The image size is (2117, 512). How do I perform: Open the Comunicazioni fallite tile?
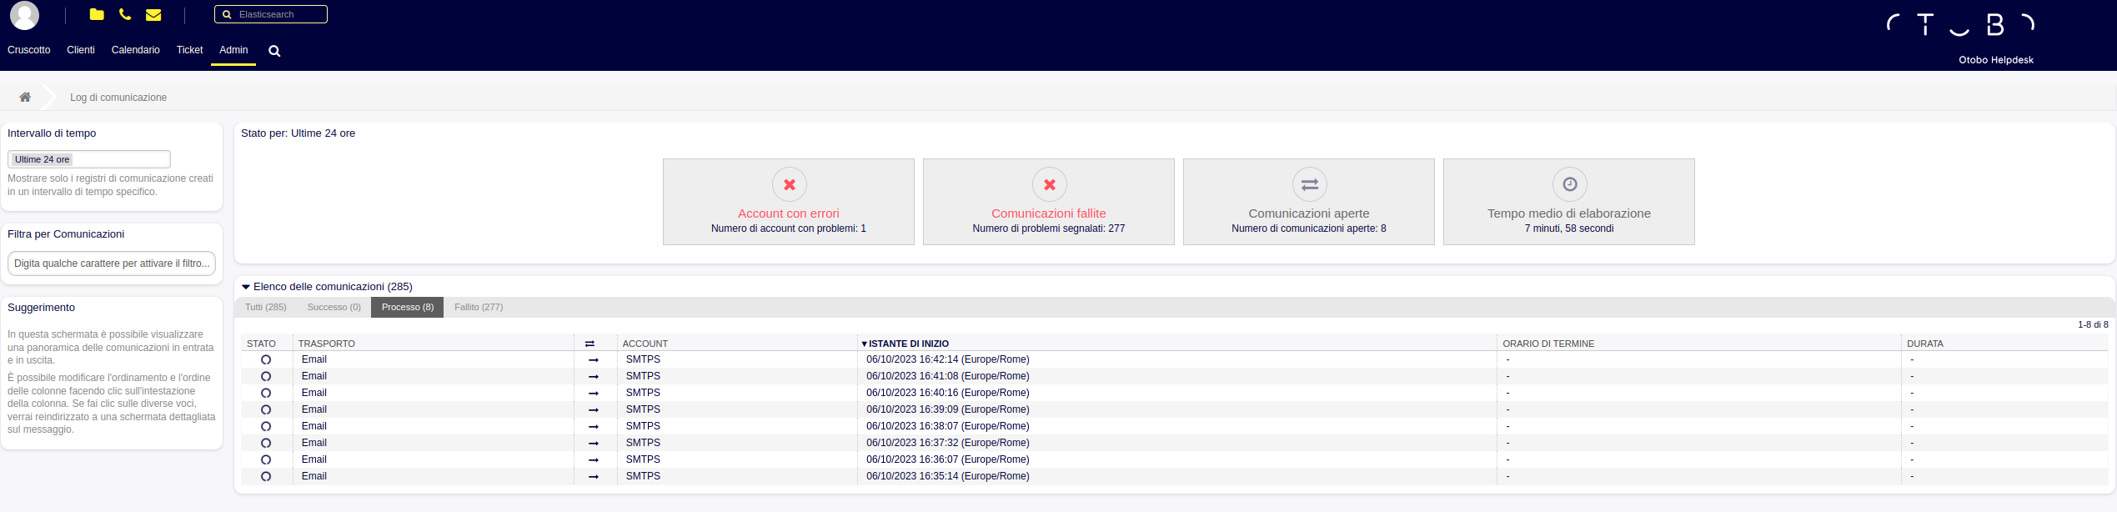coord(1048,202)
